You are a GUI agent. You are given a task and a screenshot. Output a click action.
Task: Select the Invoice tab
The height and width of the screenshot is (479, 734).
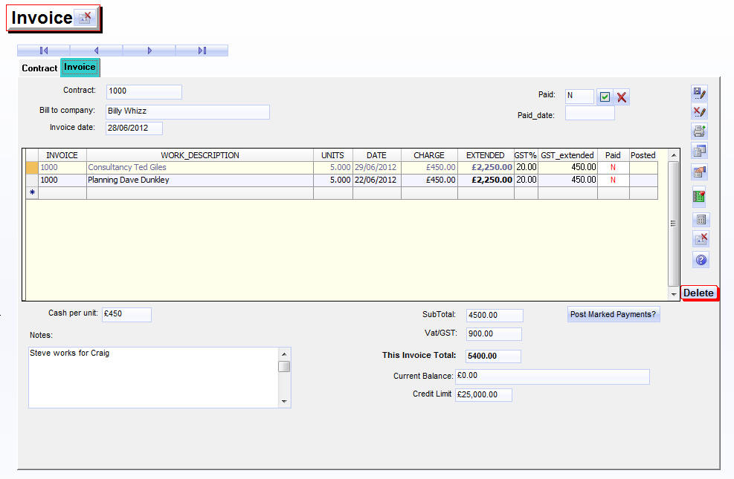pos(80,68)
